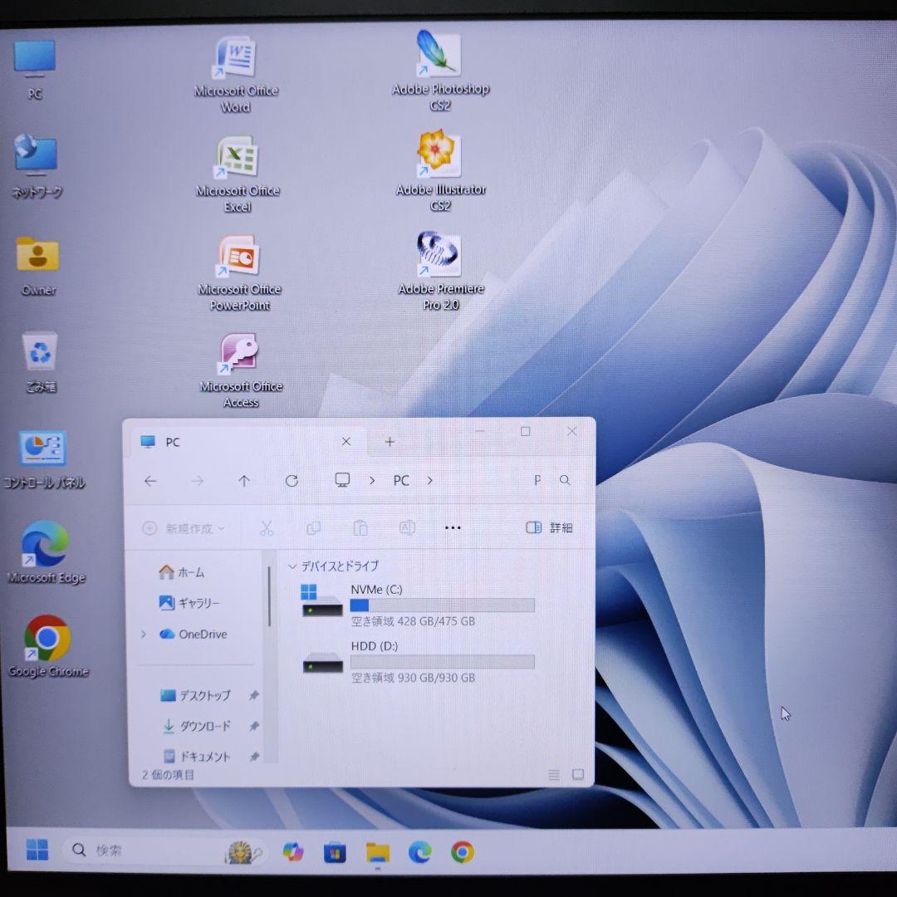Viewport: 897px width, 897px height.
Task: Click the Microsoft Office PowerPoint icon
Action: [x=239, y=257]
